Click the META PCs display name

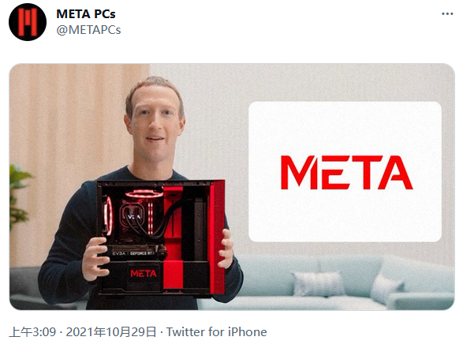86,14
